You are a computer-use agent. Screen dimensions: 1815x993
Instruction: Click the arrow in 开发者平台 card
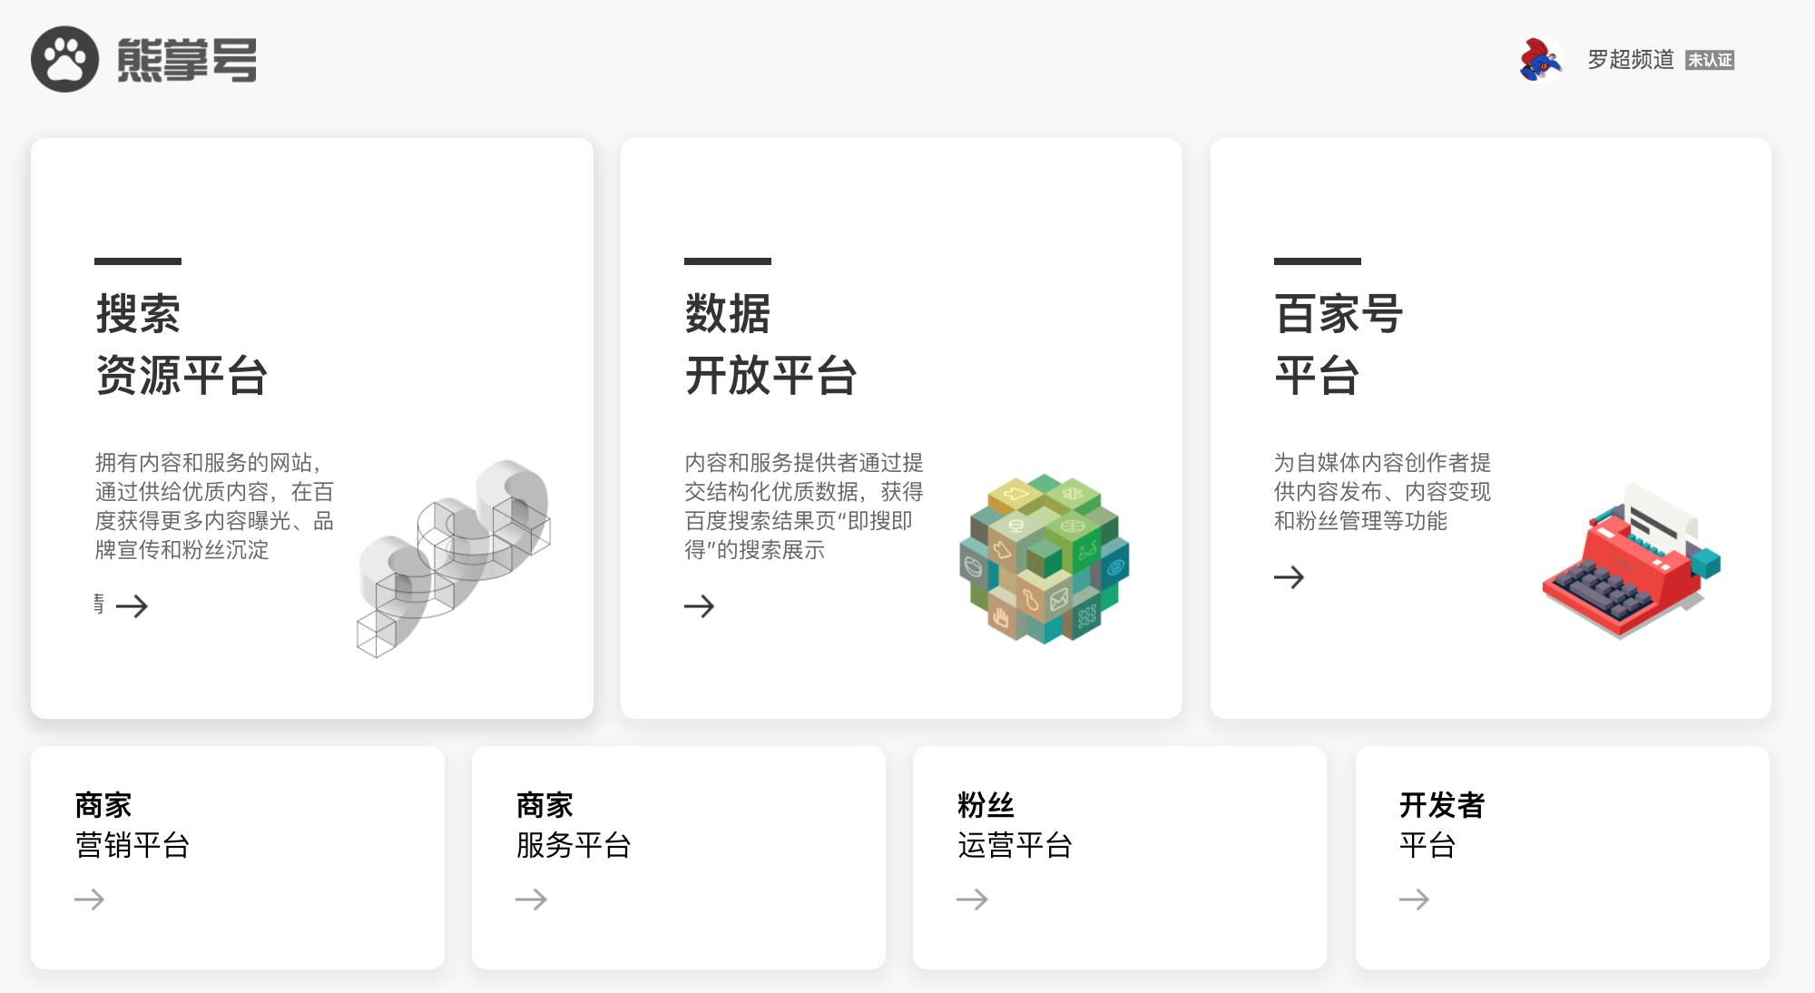1414,900
